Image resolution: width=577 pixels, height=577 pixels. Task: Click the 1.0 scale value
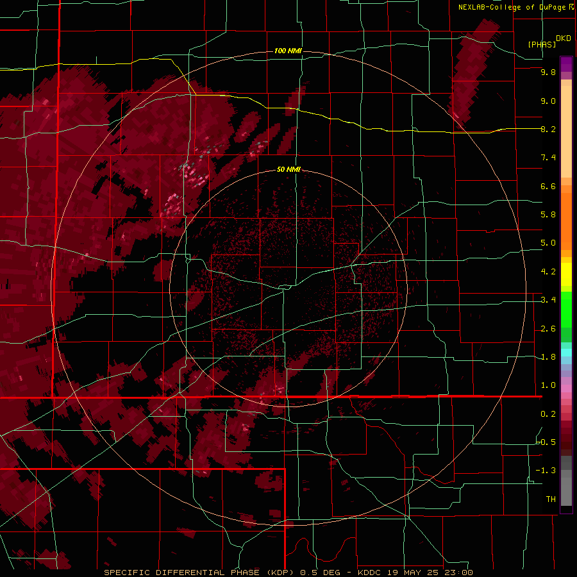548,385
